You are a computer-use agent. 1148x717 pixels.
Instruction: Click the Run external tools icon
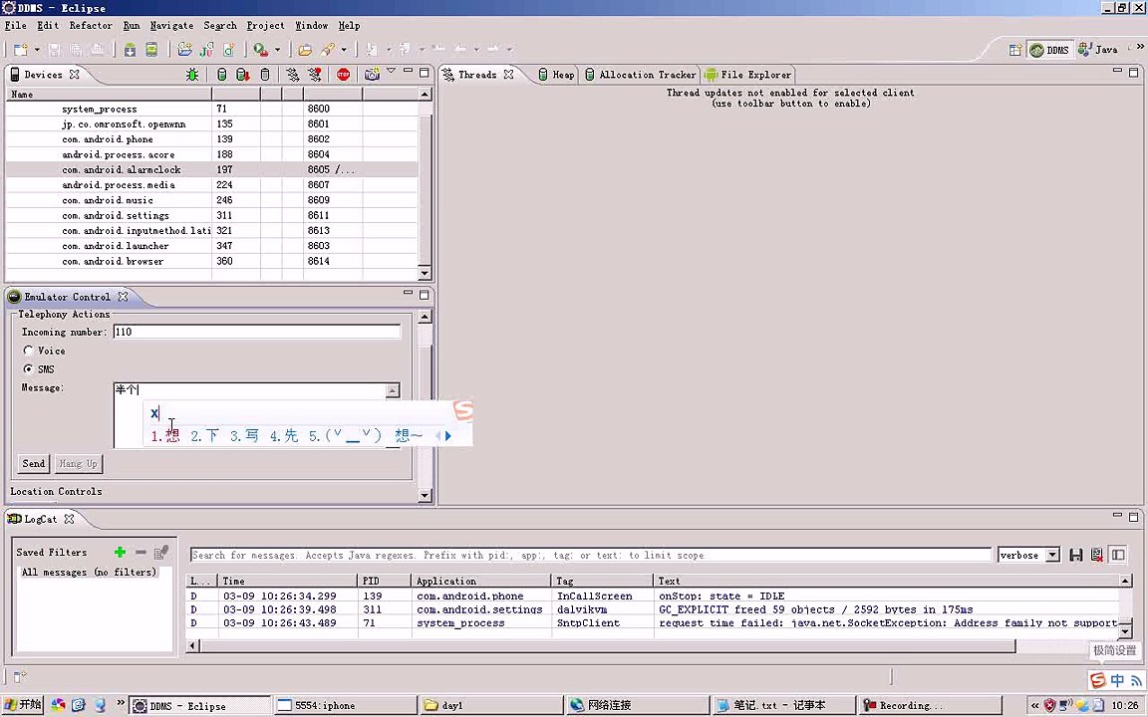click(260, 50)
